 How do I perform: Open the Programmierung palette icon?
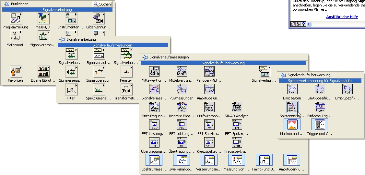point(16,18)
